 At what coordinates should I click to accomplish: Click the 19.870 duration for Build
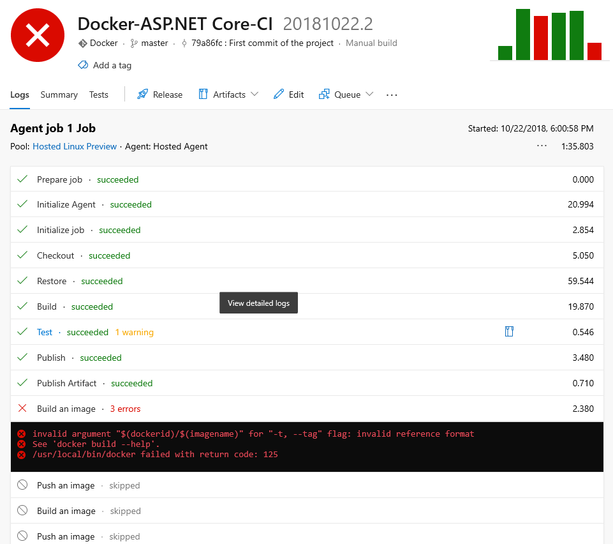click(580, 306)
